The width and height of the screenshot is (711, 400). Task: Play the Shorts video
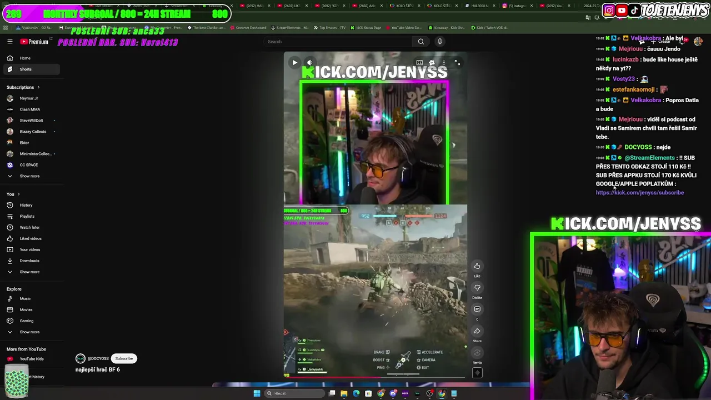(294, 63)
